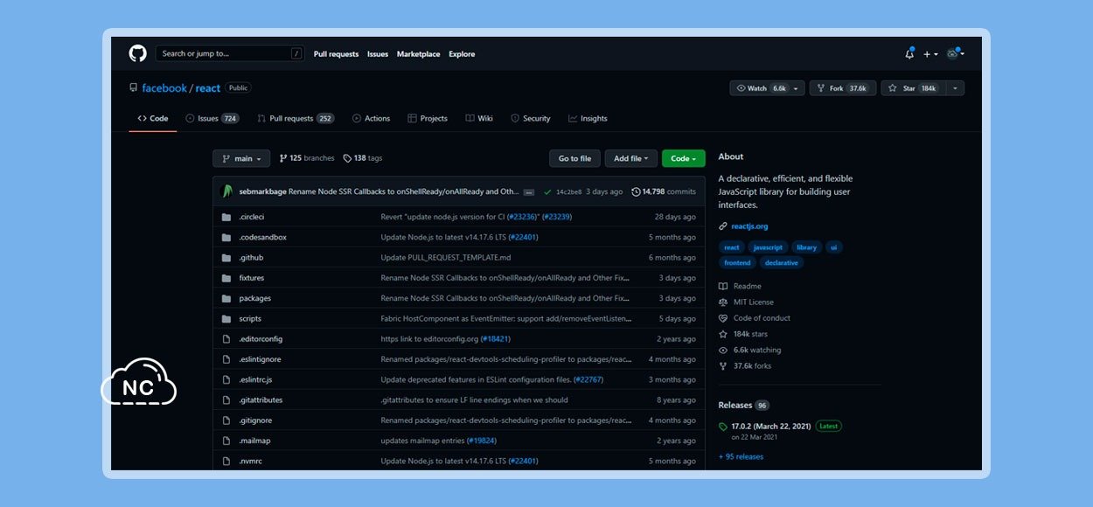
Task: Go to the facebook owner link
Action: (164, 88)
